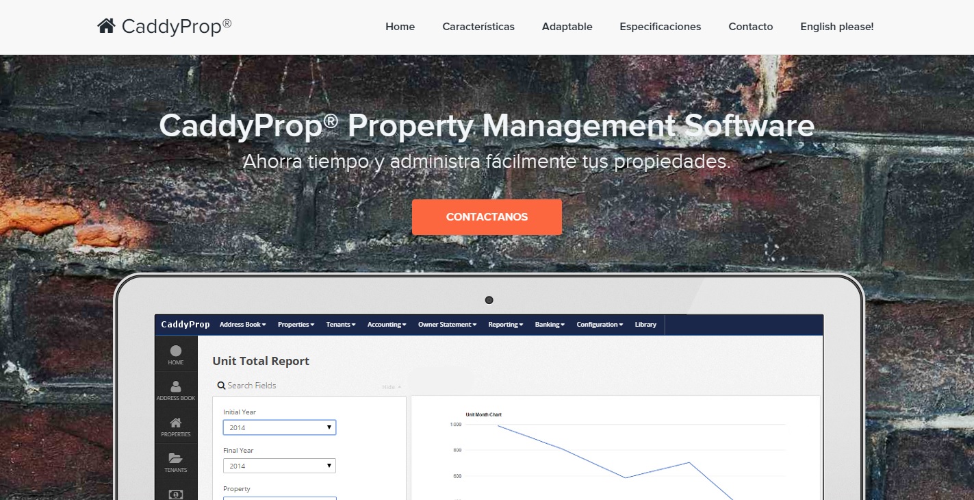974x500 pixels.
Task: Expand the Properties top menu
Action: tap(296, 325)
